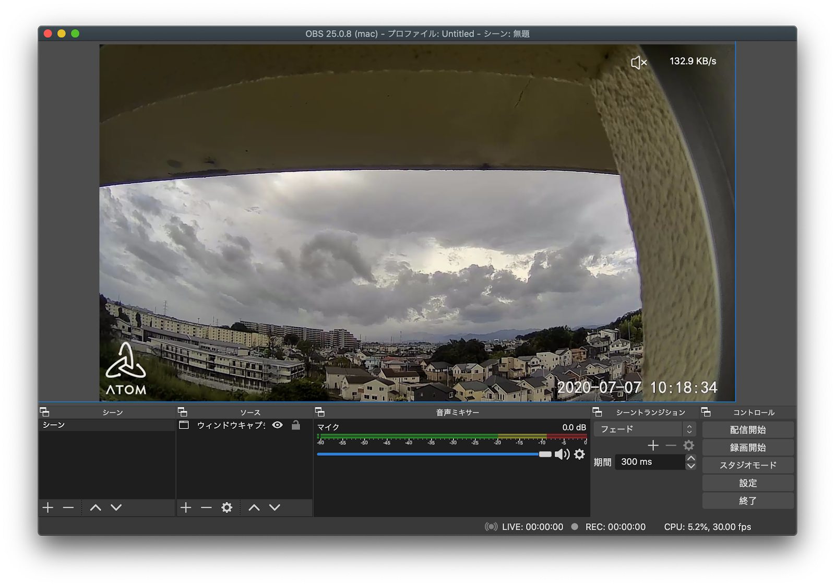Toggle lock on ウィンドウキャプチャ source
This screenshot has width=835, height=586.
296,425
